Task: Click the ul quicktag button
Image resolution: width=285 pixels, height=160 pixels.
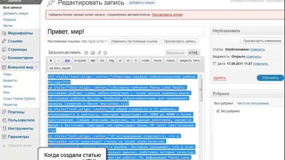Action: coord(120,60)
